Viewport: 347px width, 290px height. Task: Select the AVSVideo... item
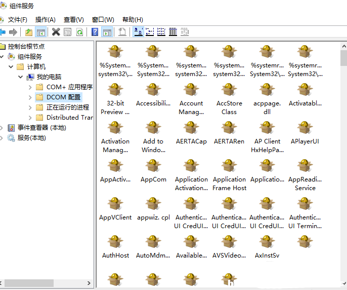(x=229, y=247)
